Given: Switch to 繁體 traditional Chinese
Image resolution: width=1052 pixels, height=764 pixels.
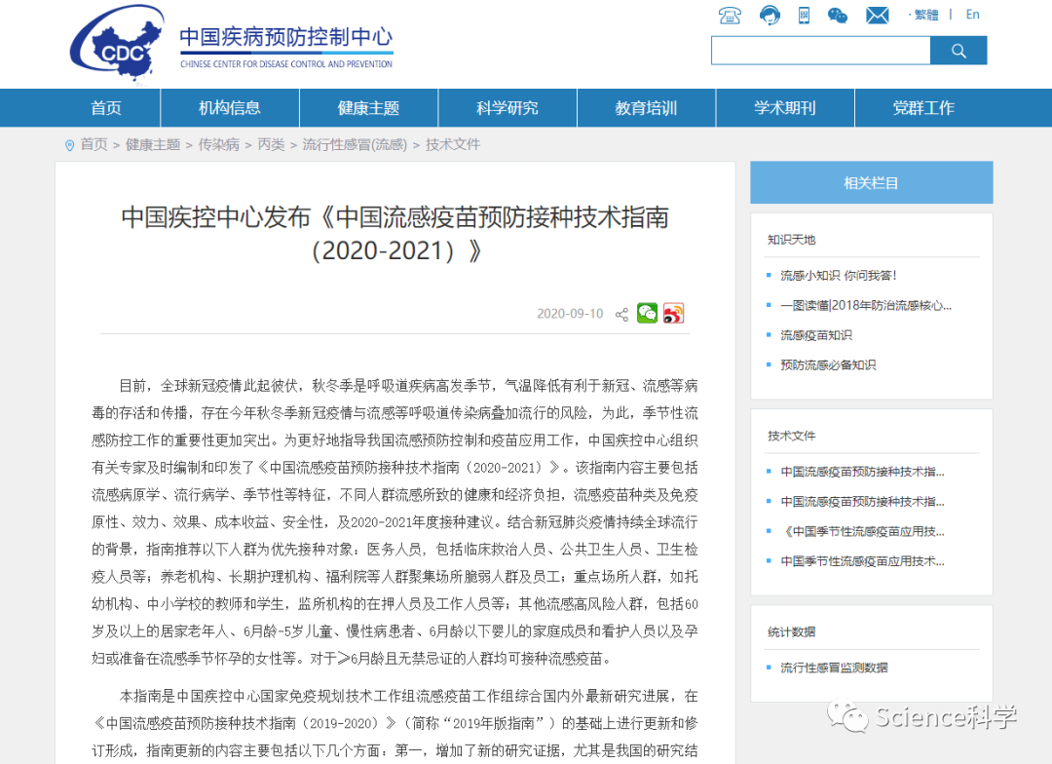Looking at the screenshot, I should 926,15.
